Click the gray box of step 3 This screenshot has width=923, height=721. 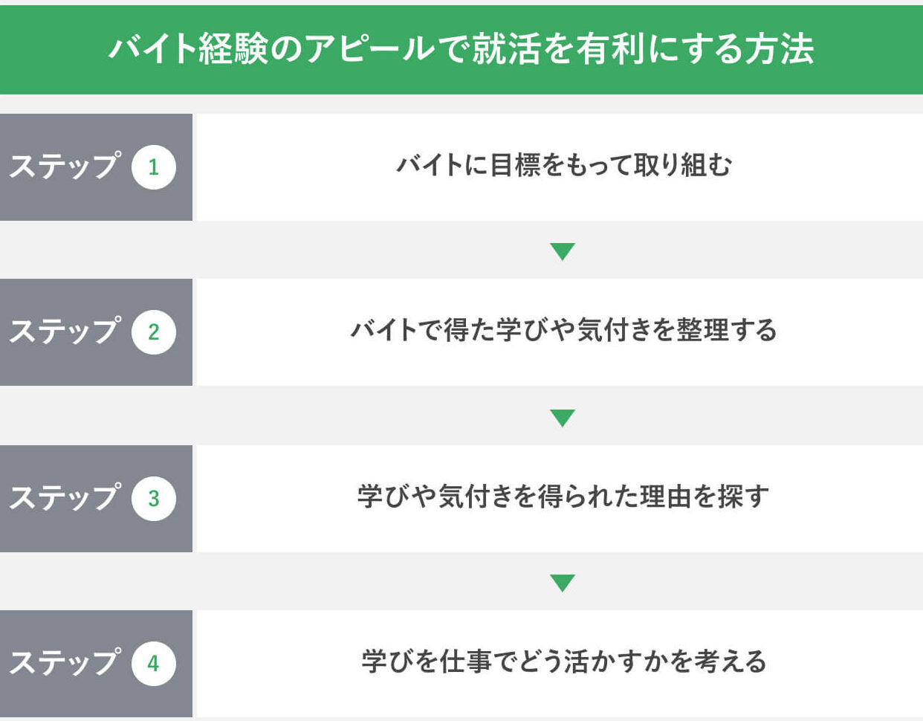coord(96,499)
